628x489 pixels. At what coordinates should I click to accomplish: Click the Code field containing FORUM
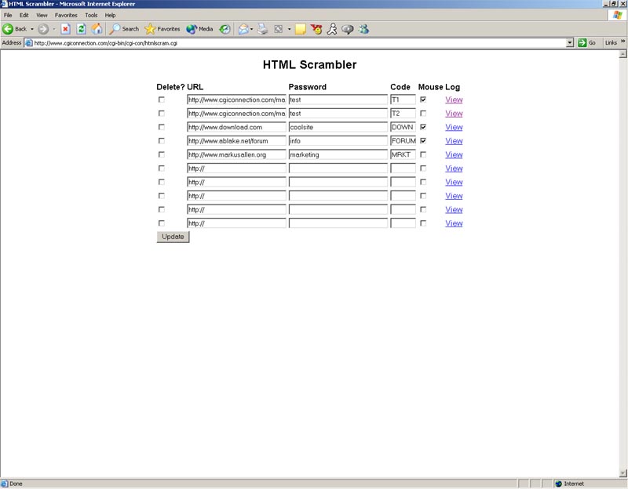pyautogui.click(x=403, y=141)
